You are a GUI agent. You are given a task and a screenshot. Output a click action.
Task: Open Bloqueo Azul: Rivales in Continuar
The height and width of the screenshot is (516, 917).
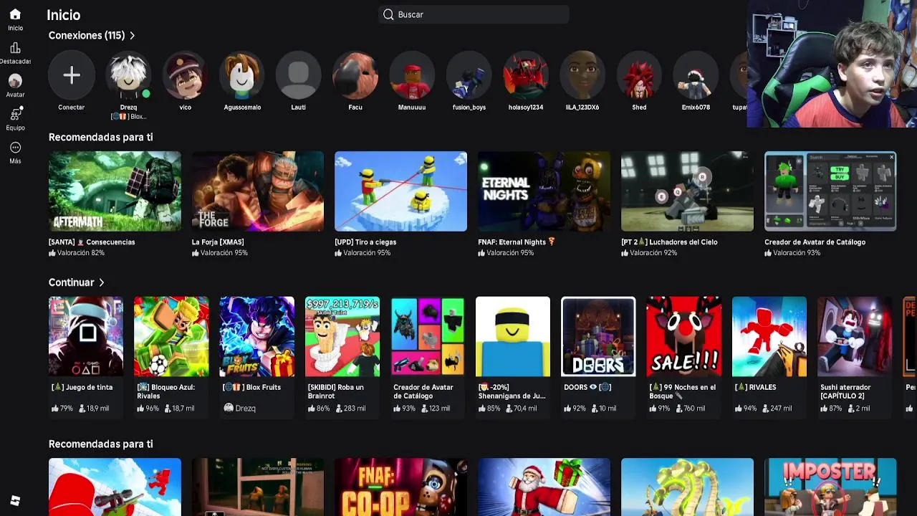pos(171,336)
